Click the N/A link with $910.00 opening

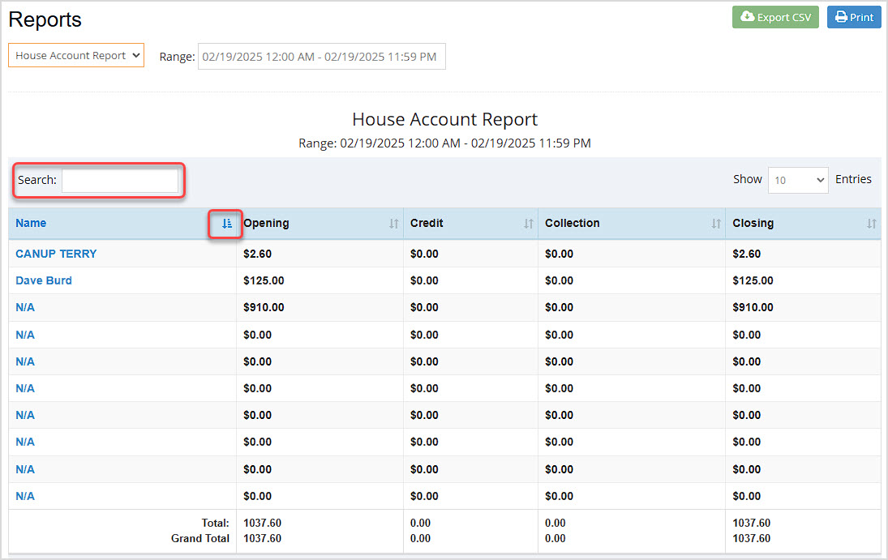[x=25, y=307]
